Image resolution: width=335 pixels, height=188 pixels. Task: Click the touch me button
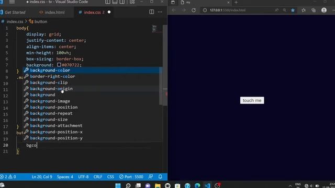252,100
